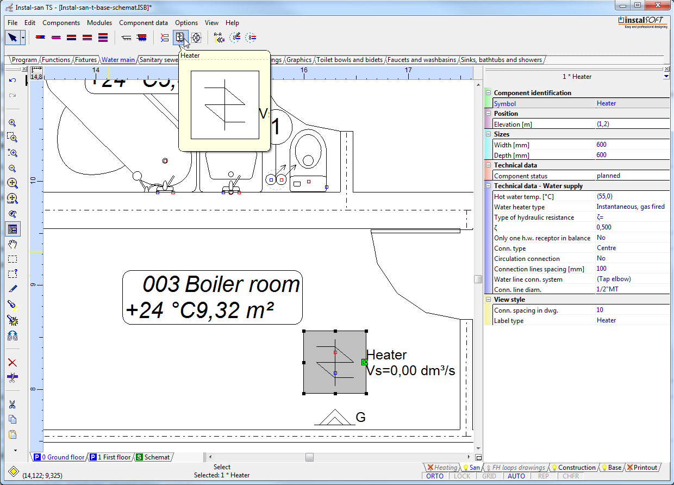This screenshot has width=674, height=485.
Task: Click the zoom all extents magnifier
Action: coord(13,184)
